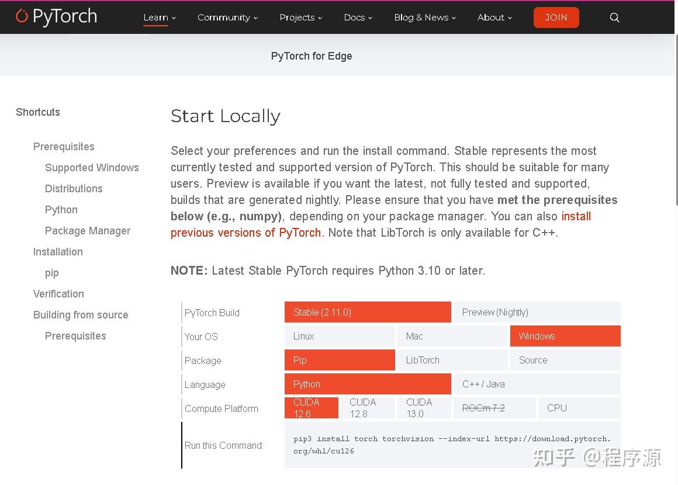Jump to the Installation shortcut
This screenshot has height=485, width=678.
tap(58, 252)
